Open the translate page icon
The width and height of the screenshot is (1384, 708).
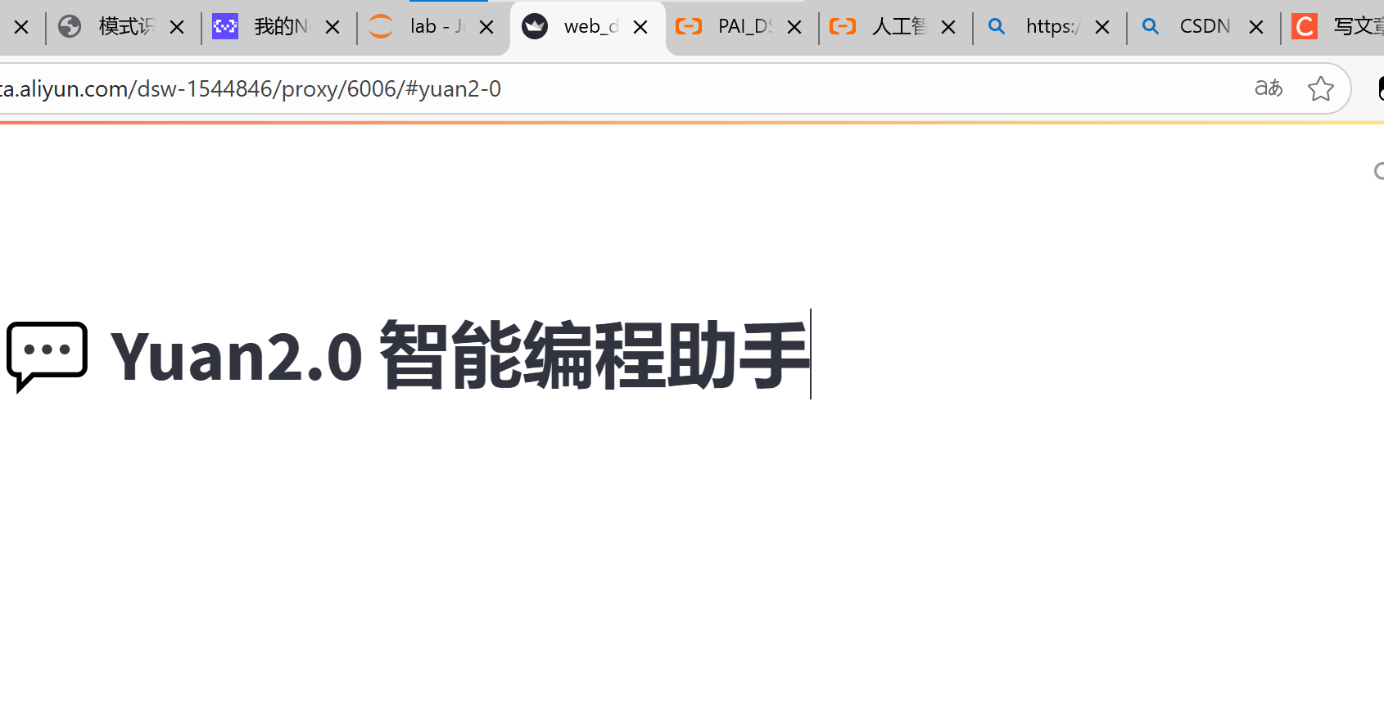1269,88
